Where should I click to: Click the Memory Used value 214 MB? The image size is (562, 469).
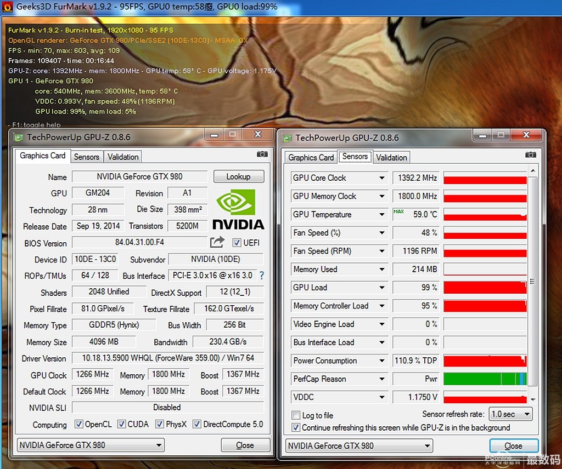tap(415, 269)
